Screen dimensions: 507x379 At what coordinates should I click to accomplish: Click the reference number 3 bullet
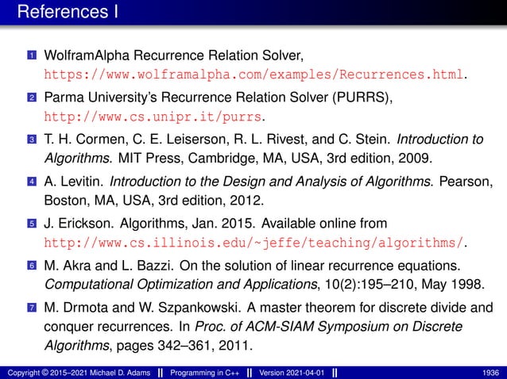[32, 140]
